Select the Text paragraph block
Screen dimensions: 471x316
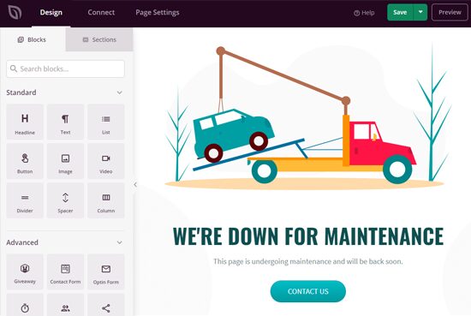pyautogui.click(x=65, y=122)
